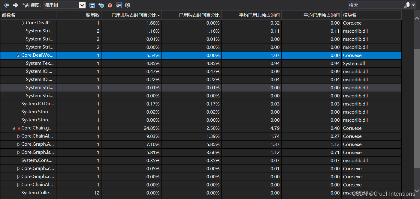The image size is (420, 199).
Task: Click the back navigation arrow
Action: pos(7,5)
